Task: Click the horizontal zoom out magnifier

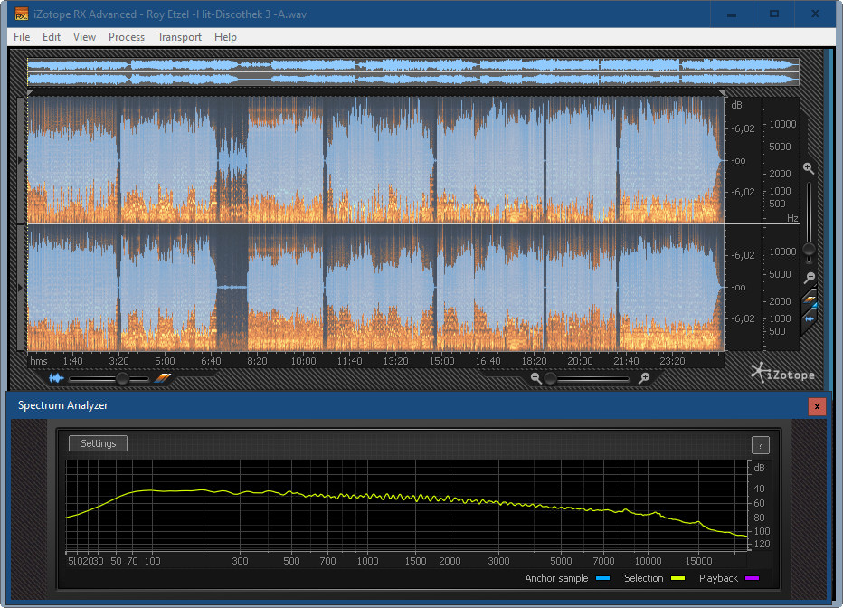Action: (536, 378)
